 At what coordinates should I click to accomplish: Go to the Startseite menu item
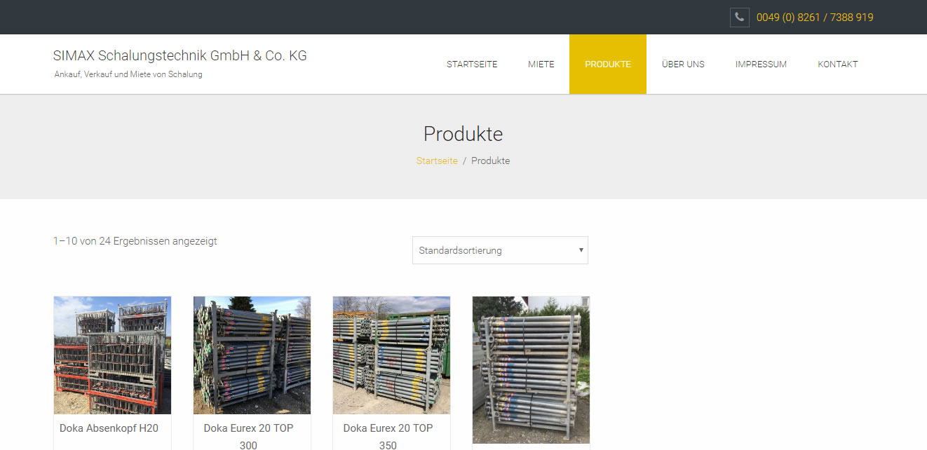[472, 64]
